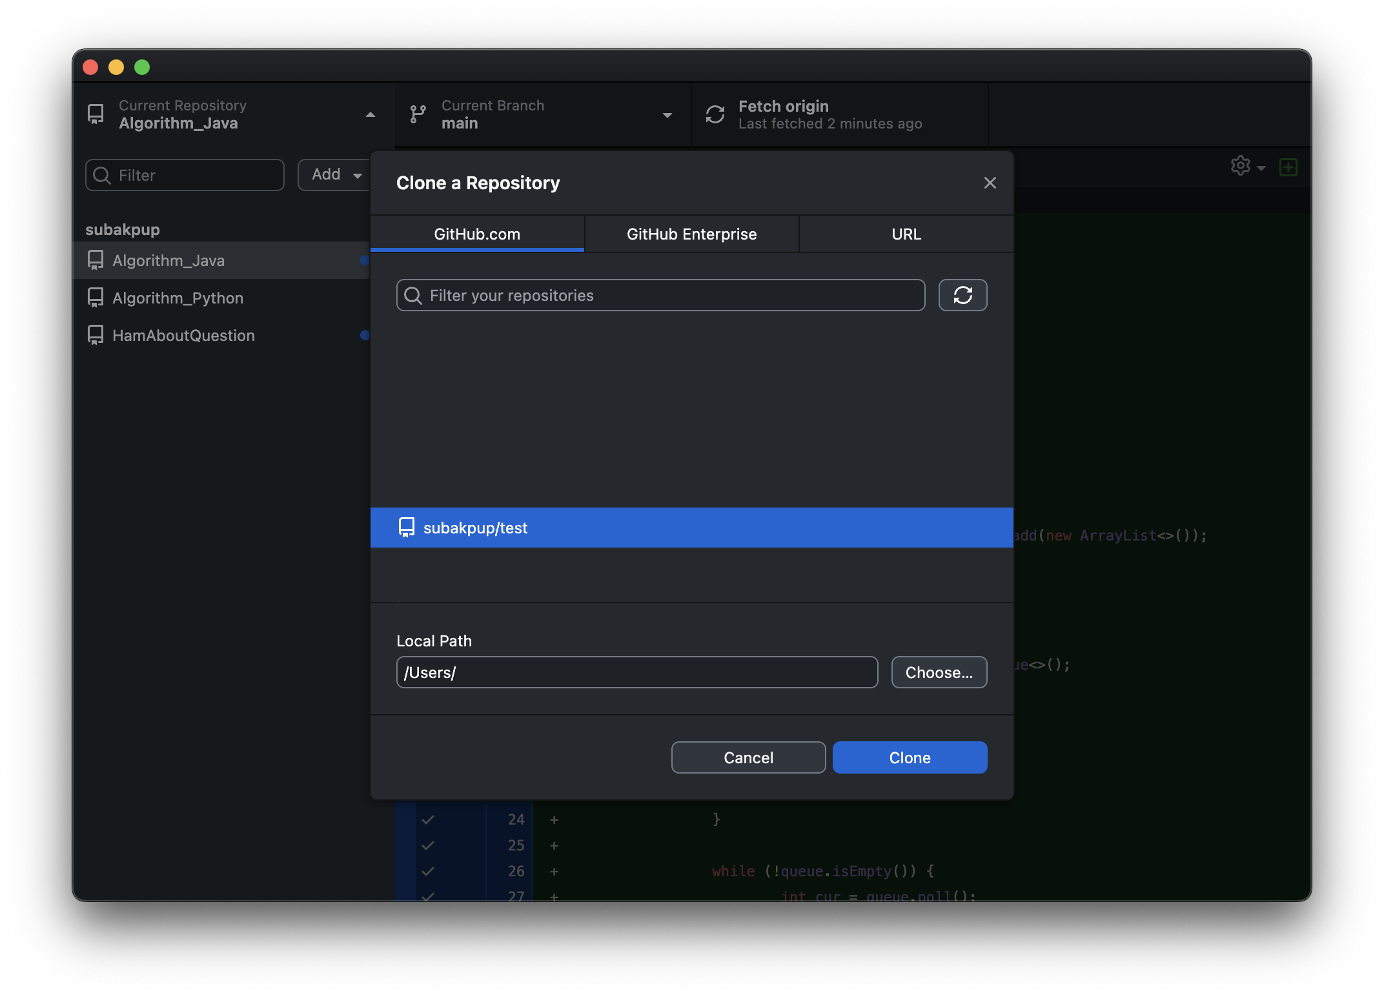Toggle line 26 checkmark in diff
Image resolution: width=1384 pixels, height=997 pixels.
(427, 871)
